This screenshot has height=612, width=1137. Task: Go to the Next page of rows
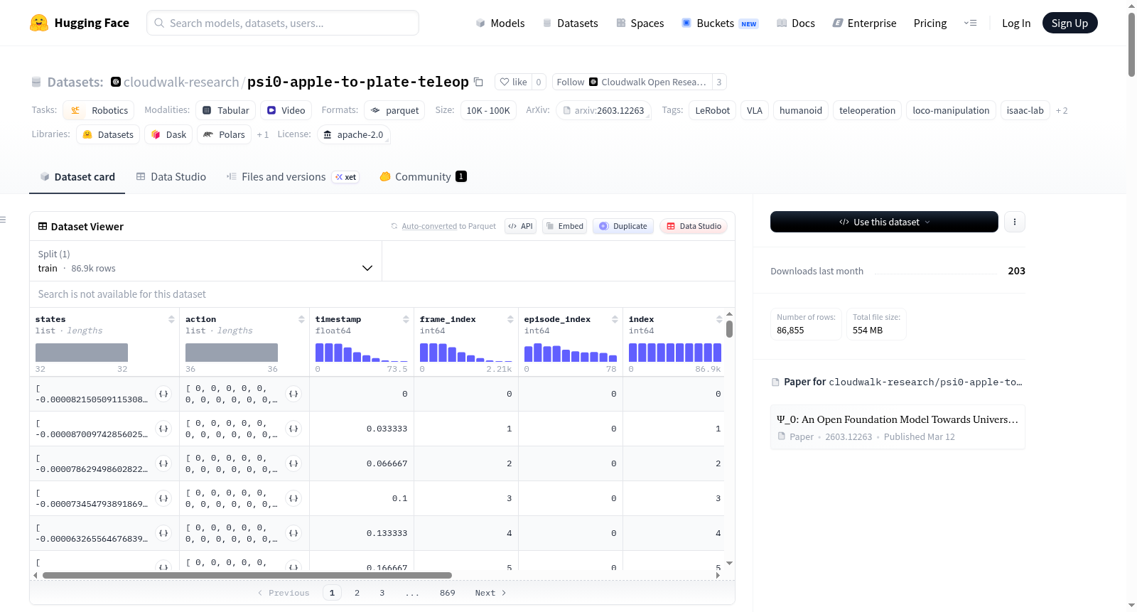click(490, 593)
